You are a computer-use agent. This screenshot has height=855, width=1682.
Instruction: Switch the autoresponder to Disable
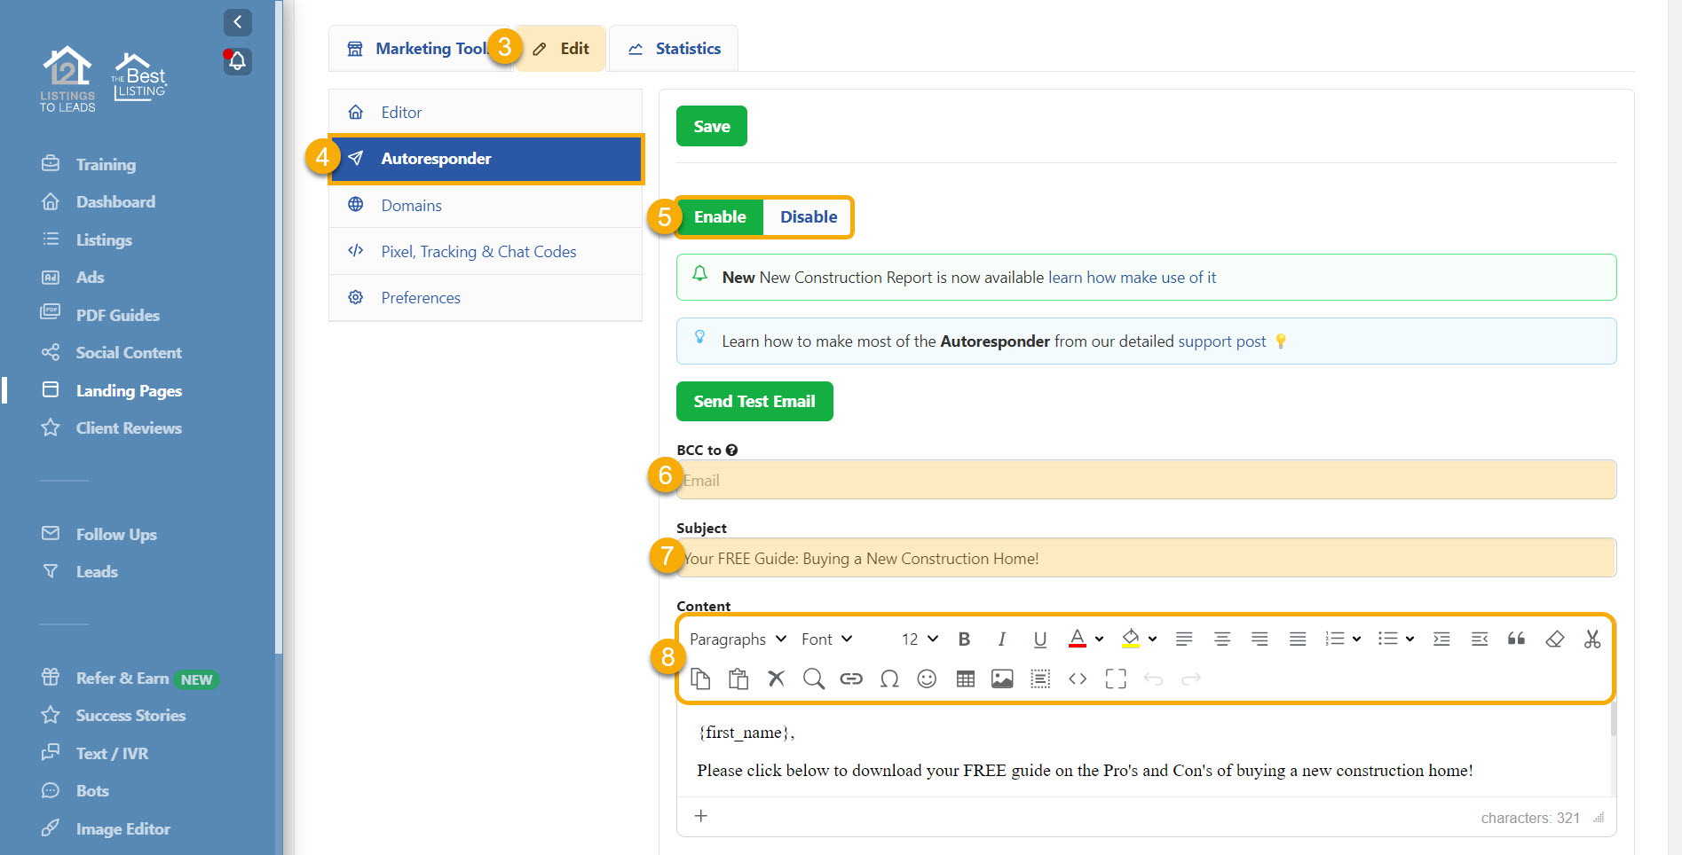(808, 217)
